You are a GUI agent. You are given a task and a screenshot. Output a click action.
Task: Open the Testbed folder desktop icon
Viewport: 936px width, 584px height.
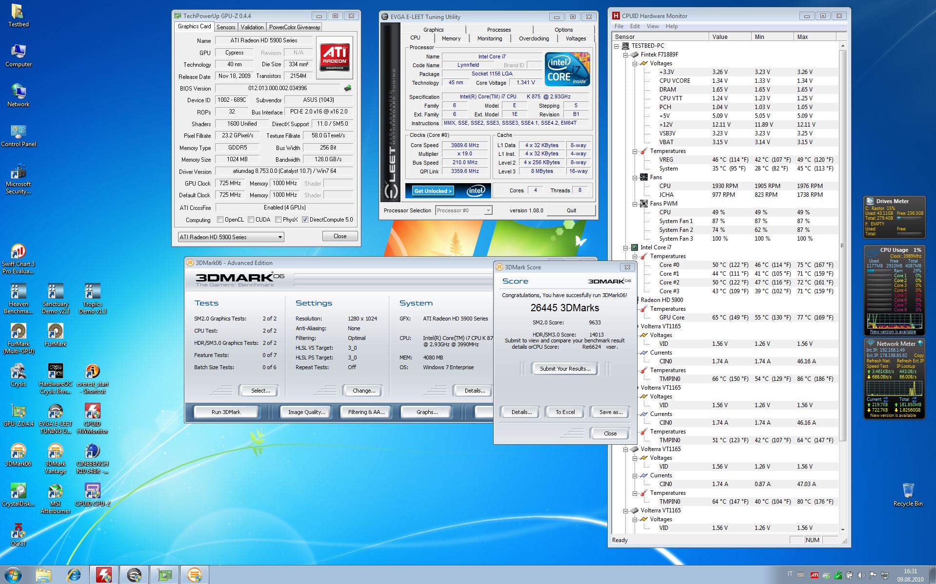tap(18, 16)
